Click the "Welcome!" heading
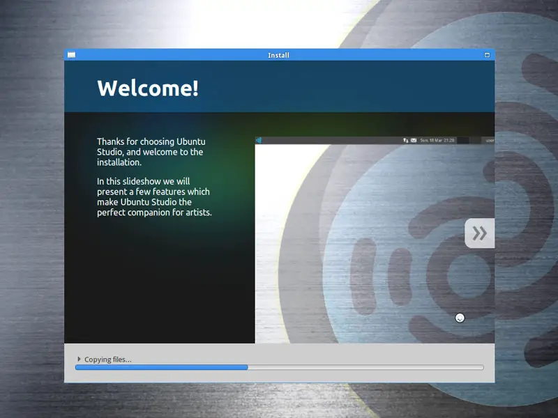The width and height of the screenshot is (558, 418). (x=148, y=88)
